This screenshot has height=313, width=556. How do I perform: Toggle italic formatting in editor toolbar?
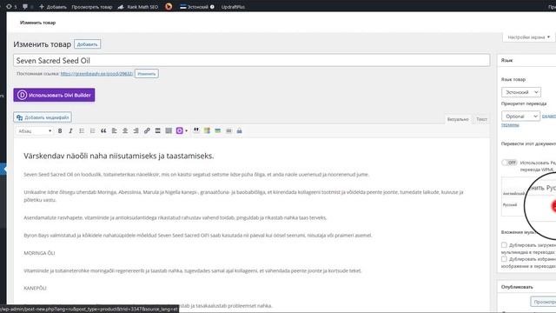(70, 131)
